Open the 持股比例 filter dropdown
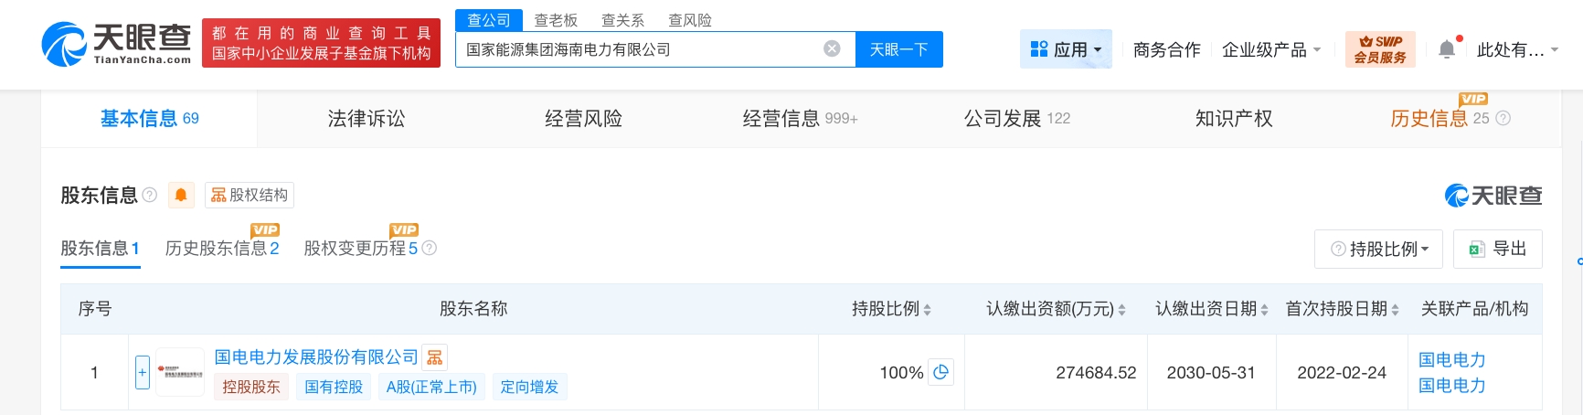 tap(1378, 249)
